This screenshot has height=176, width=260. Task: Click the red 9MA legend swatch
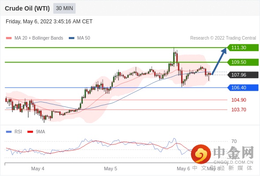pyautogui.click(x=30, y=132)
